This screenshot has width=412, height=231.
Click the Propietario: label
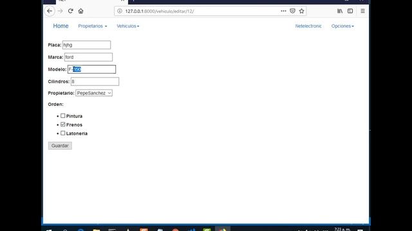tap(61, 93)
